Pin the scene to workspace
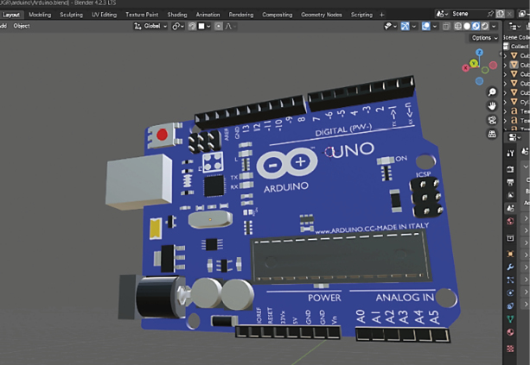The width and height of the screenshot is (530, 365). [490, 14]
